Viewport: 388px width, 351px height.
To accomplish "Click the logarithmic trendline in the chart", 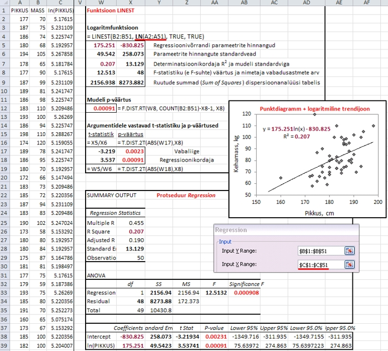I will [x=322, y=166].
